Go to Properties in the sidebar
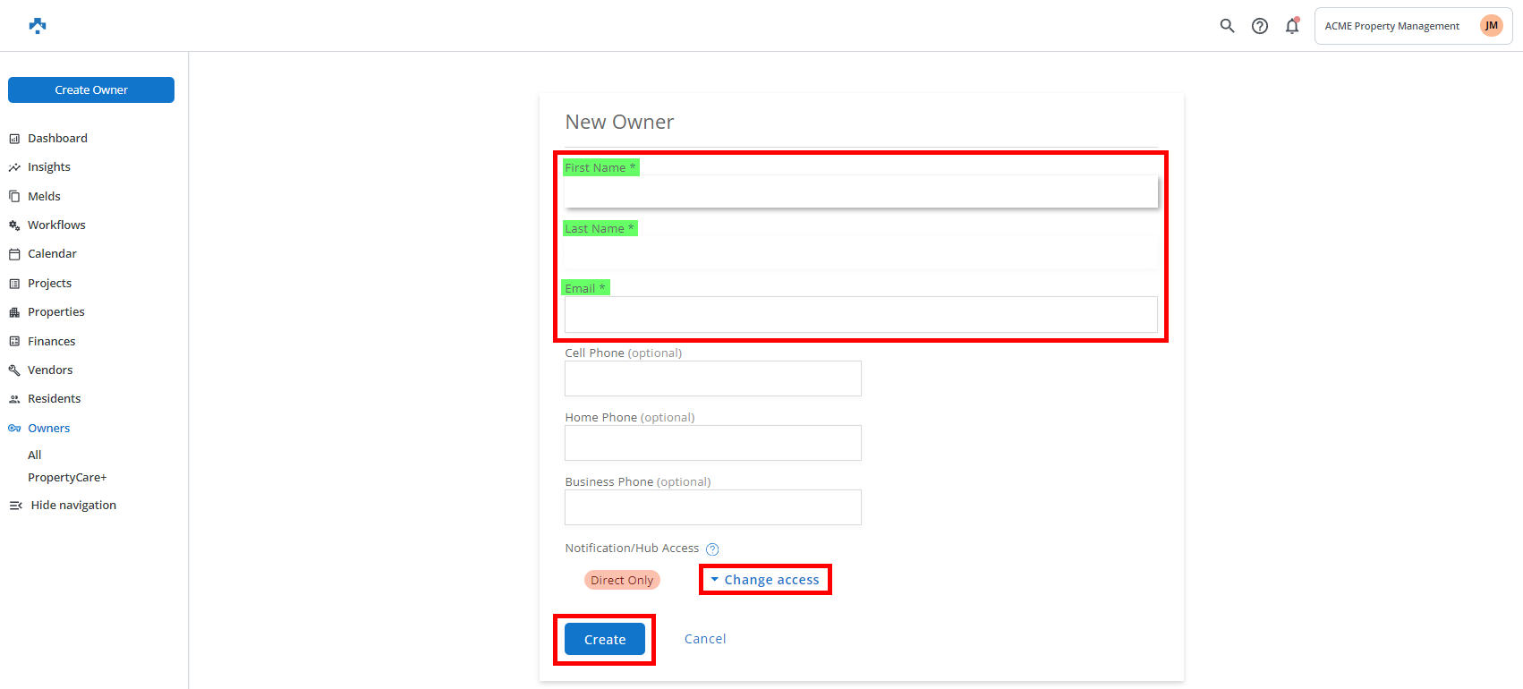This screenshot has width=1523, height=689. pyautogui.click(x=55, y=312)
